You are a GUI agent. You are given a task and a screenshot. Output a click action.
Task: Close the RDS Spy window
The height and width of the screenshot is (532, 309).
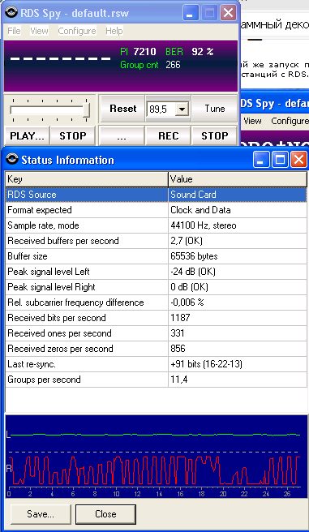[228, 13]
